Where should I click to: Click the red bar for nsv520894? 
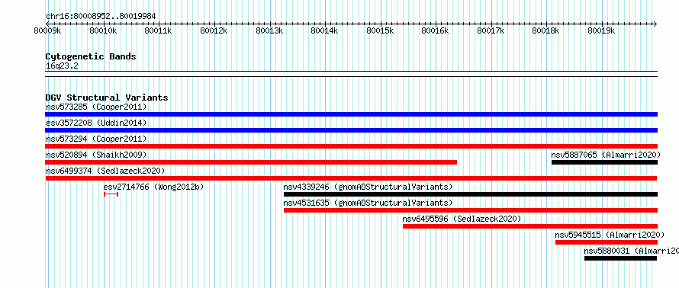251,162
